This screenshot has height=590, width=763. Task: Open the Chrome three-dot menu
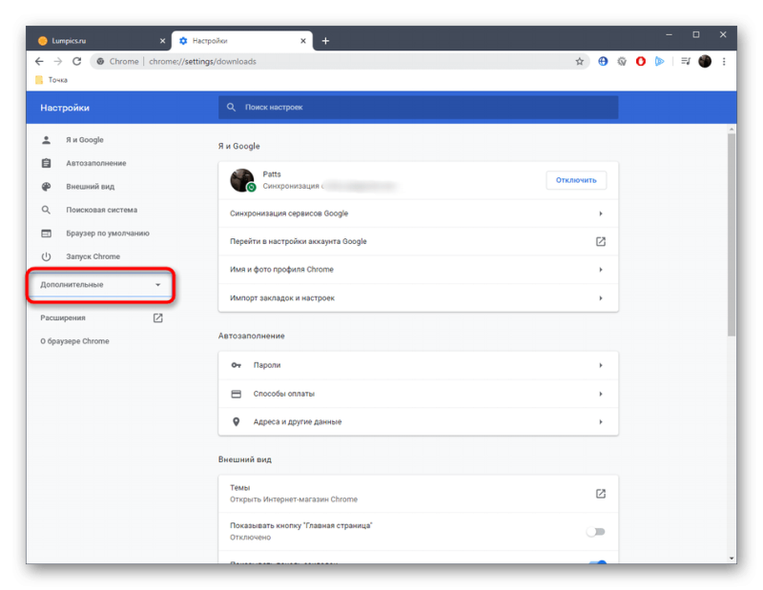pyautogui.click(x=724, y=61)
